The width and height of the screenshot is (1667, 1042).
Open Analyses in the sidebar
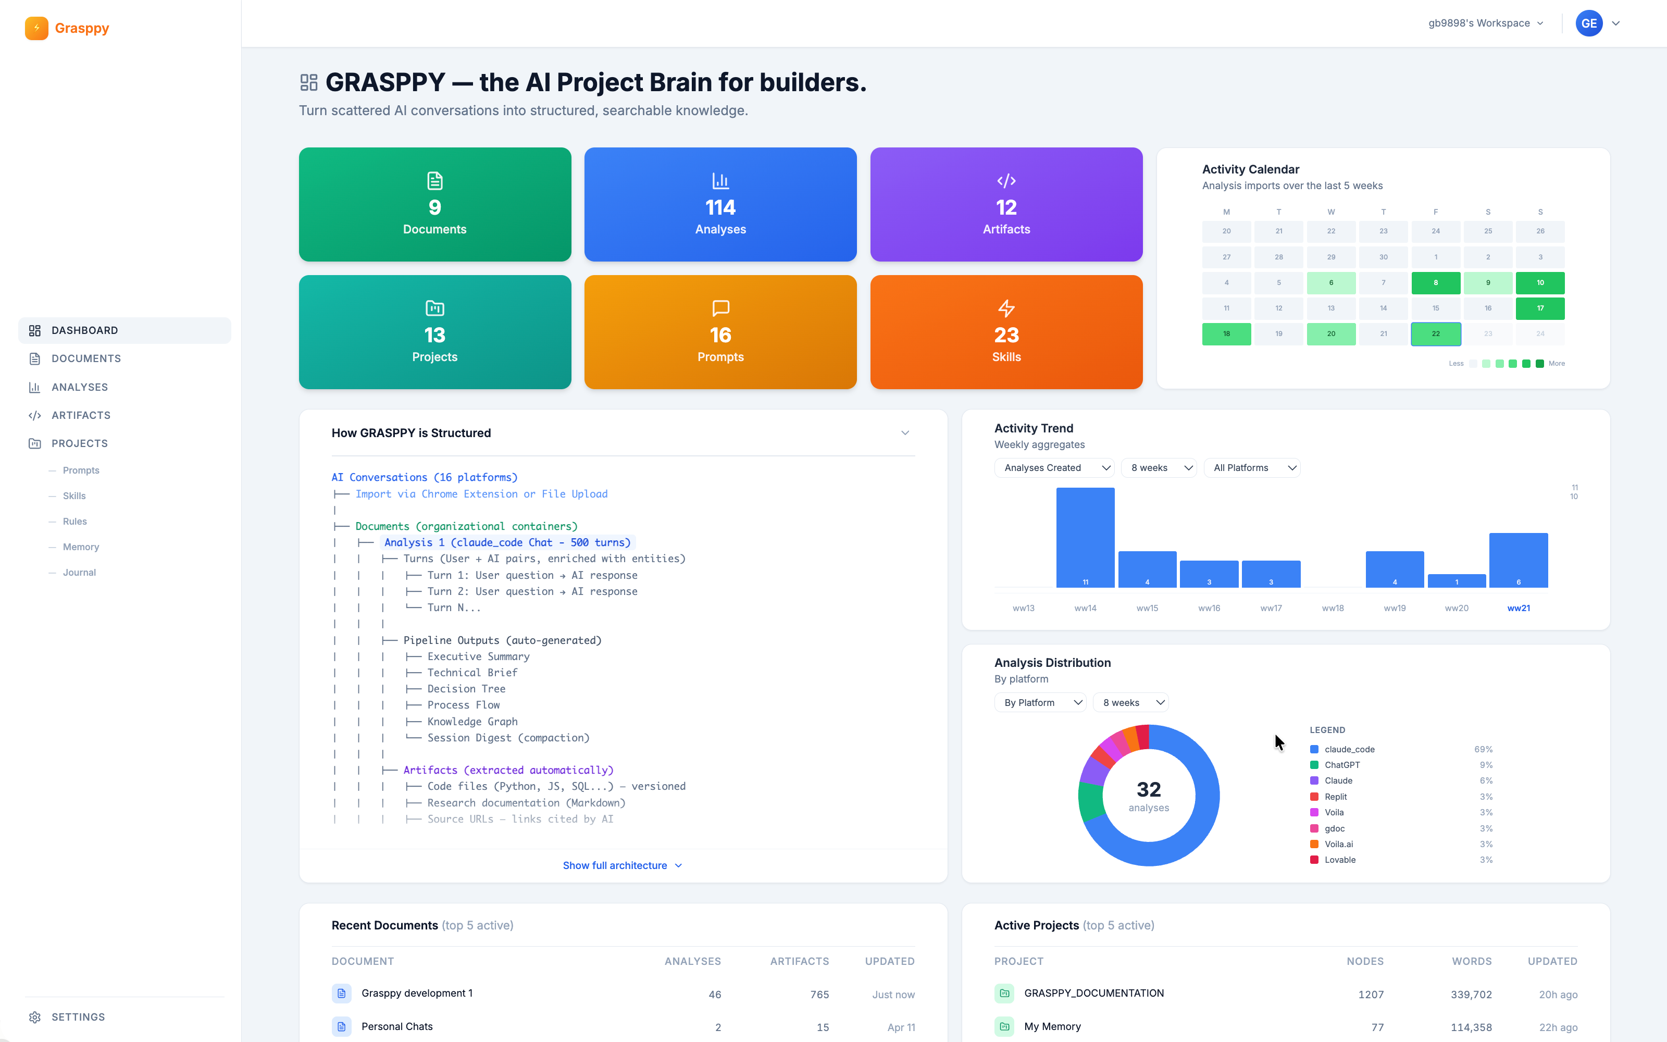click(x=125, y=387)
